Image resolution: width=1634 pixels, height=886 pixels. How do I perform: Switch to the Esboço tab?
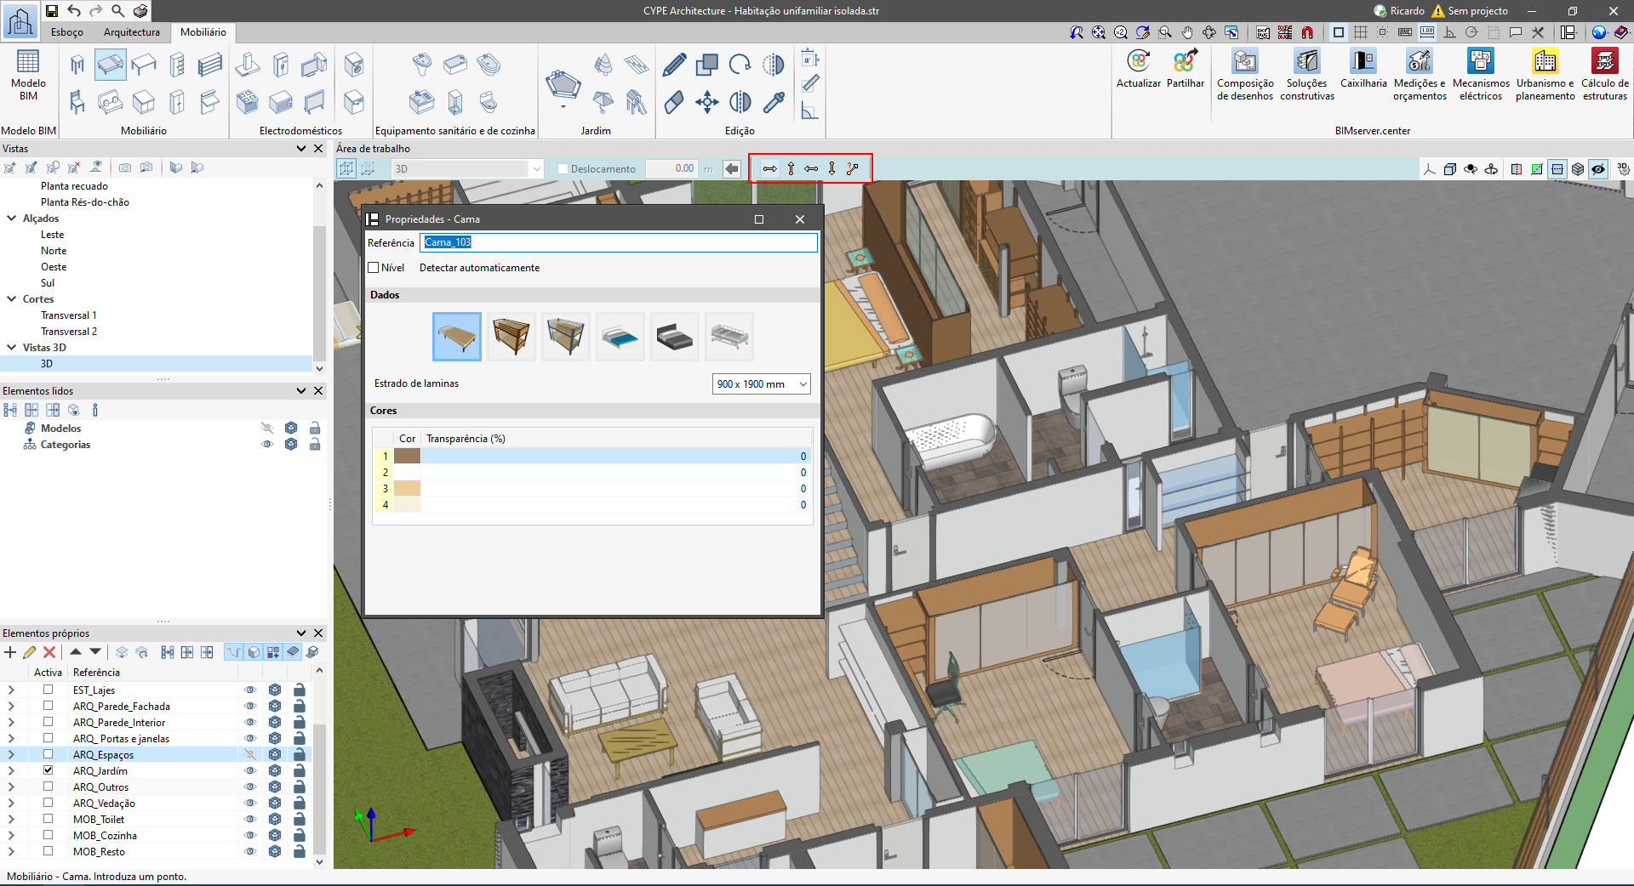[x=66, y=32]
